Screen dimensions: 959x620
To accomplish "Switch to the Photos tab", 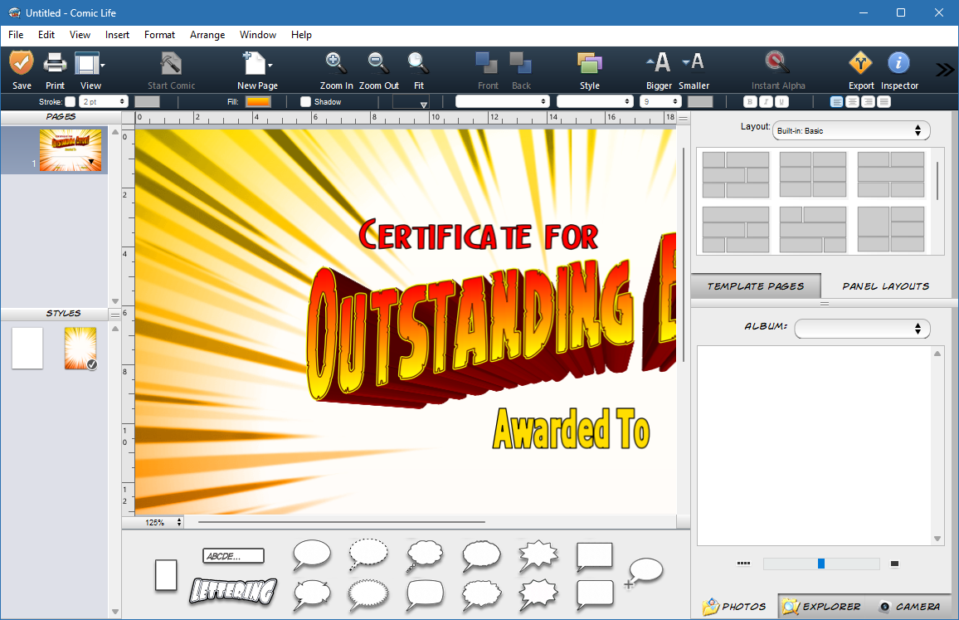I will click(x=734, y=607).
